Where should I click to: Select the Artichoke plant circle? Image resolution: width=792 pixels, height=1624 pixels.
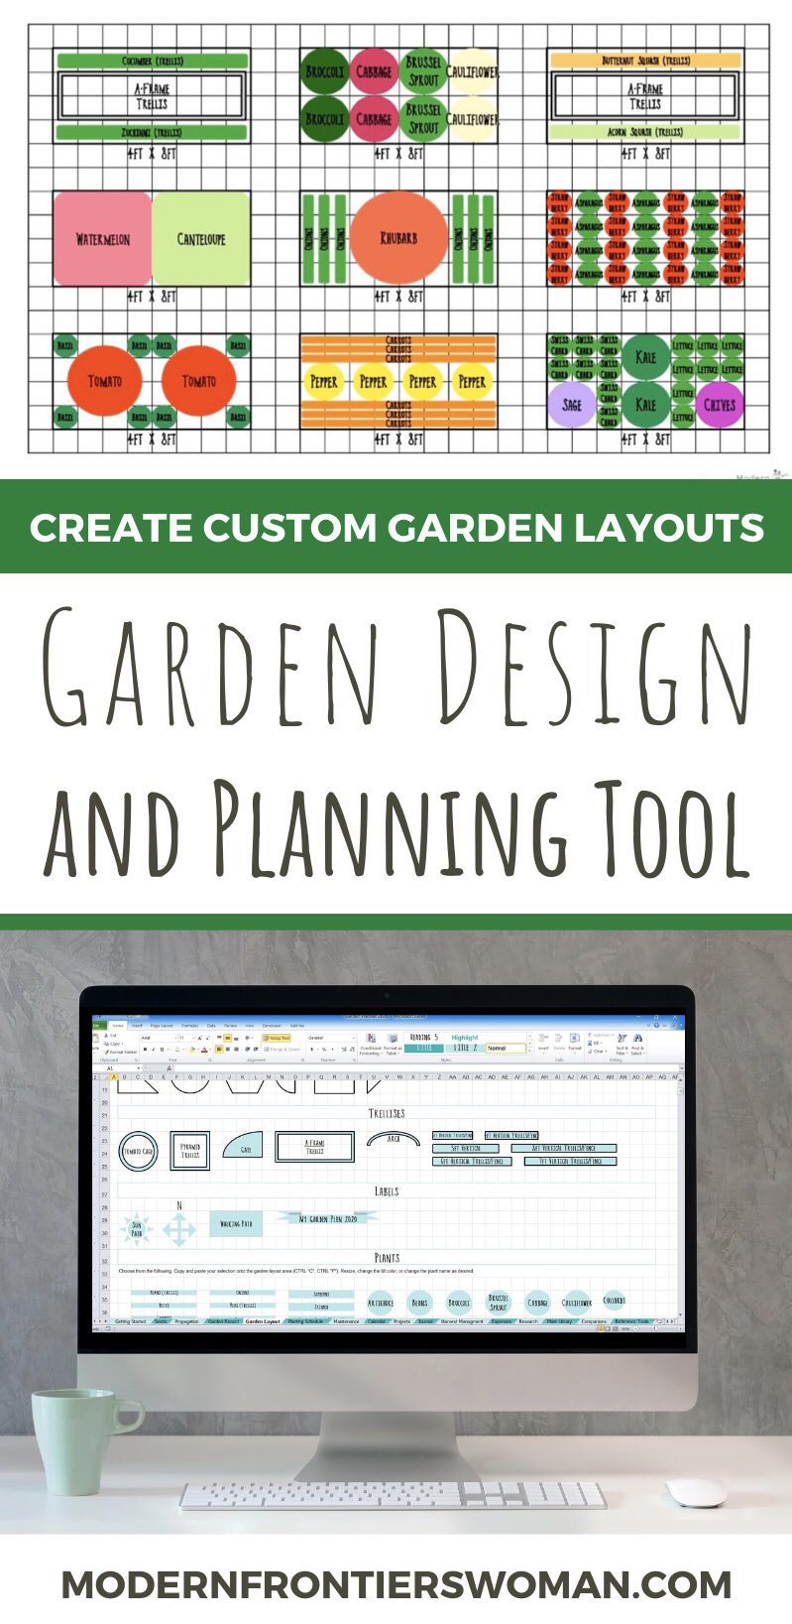381,1303
